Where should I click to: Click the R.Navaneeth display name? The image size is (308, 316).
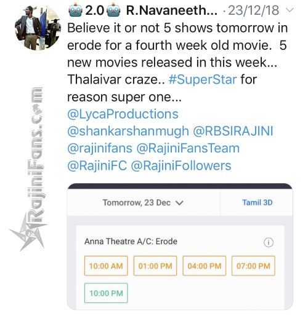pos(172,10)
